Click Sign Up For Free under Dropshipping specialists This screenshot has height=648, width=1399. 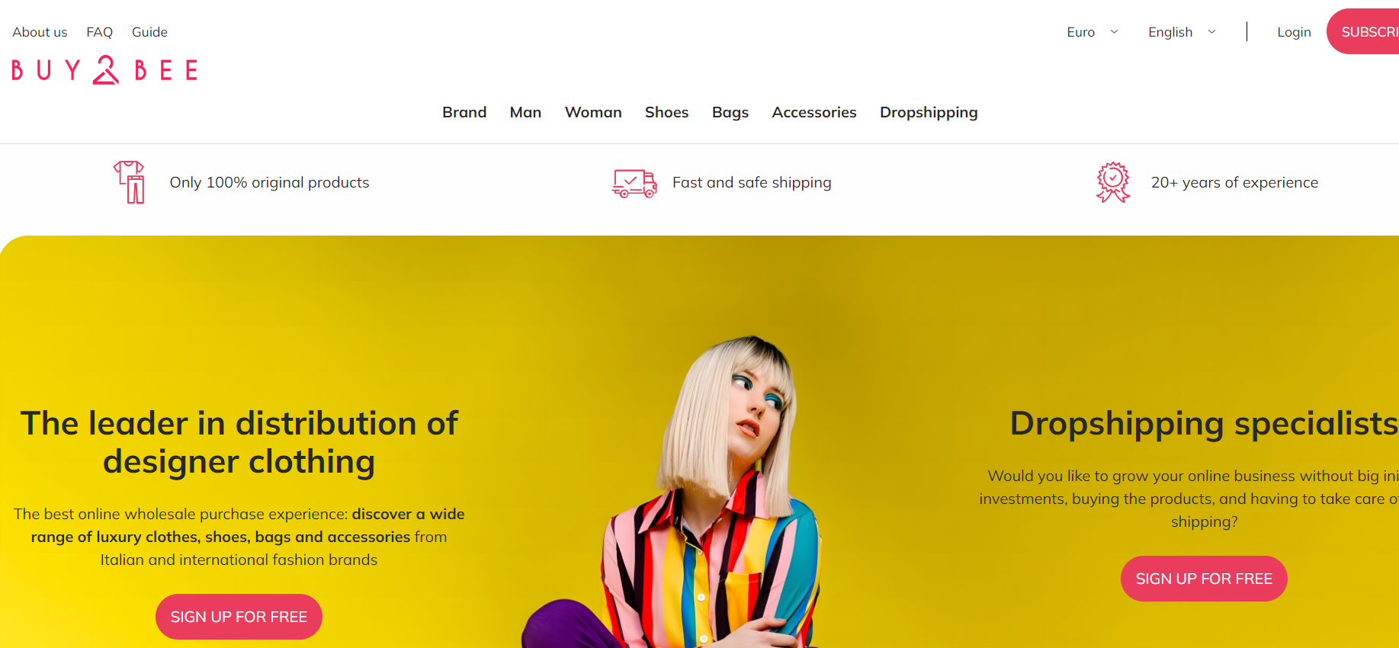(x=1204, y=579)
